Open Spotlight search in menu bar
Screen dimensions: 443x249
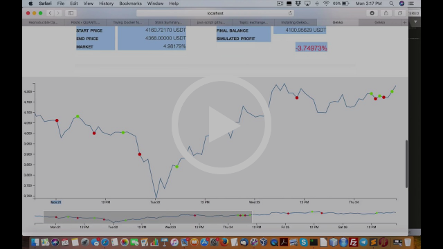click(x=391, y=3)
